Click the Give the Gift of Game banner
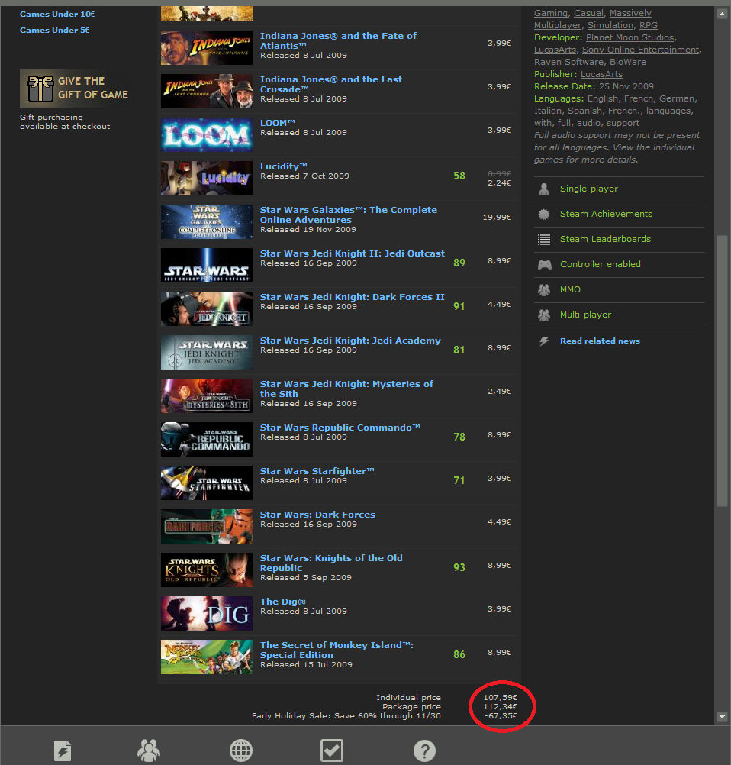Viewport: 731px width, 765px height. 77,89
